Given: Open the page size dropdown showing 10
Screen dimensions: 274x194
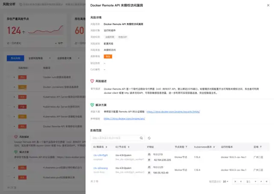Looking at the screenshot, I should [225, 182].
